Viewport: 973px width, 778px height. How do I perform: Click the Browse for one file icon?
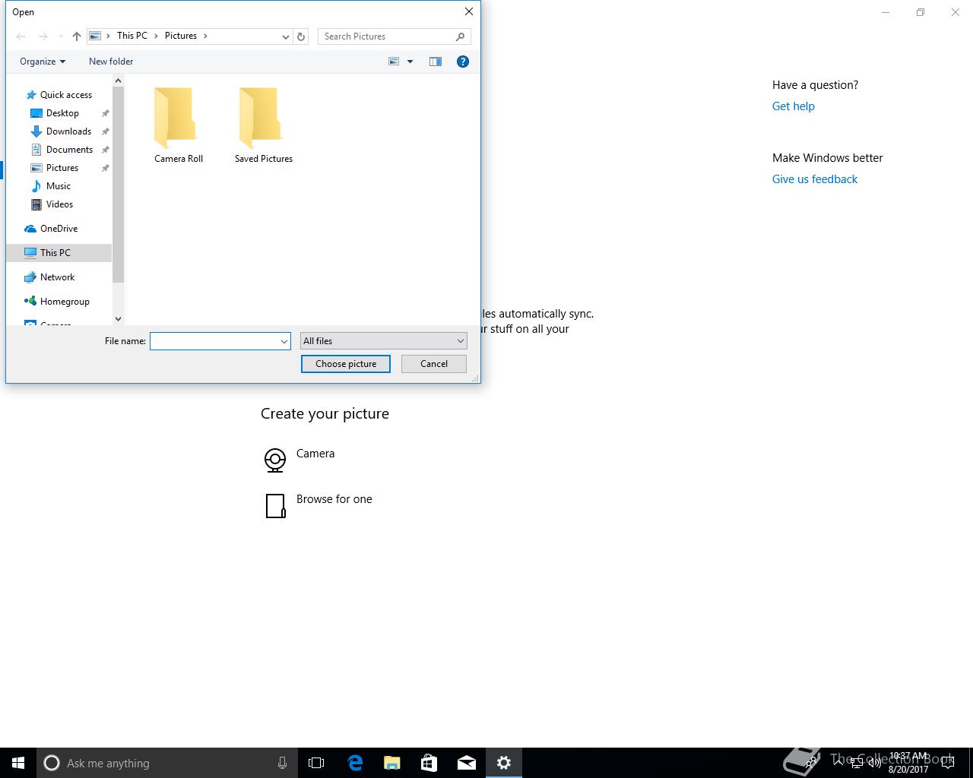[x=275, y=505]
